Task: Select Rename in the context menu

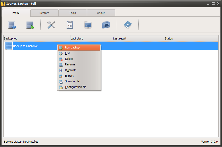Action: [x=79, y=65]
